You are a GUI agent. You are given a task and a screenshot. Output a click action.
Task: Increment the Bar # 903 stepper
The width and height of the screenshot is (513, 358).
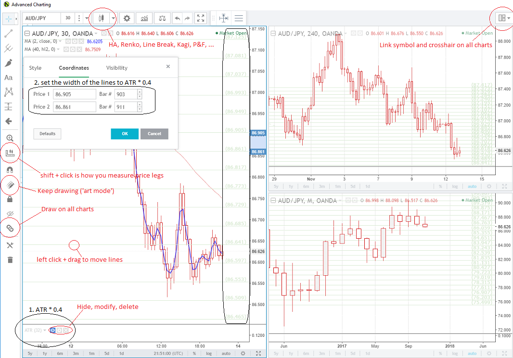pos(140,92)
